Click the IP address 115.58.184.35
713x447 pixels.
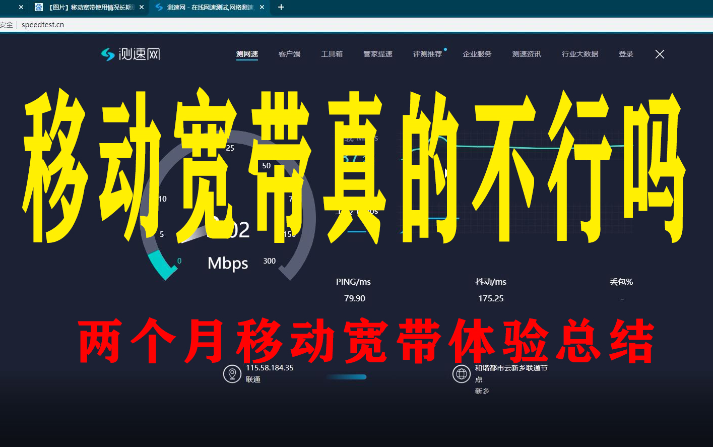(270, 368)
